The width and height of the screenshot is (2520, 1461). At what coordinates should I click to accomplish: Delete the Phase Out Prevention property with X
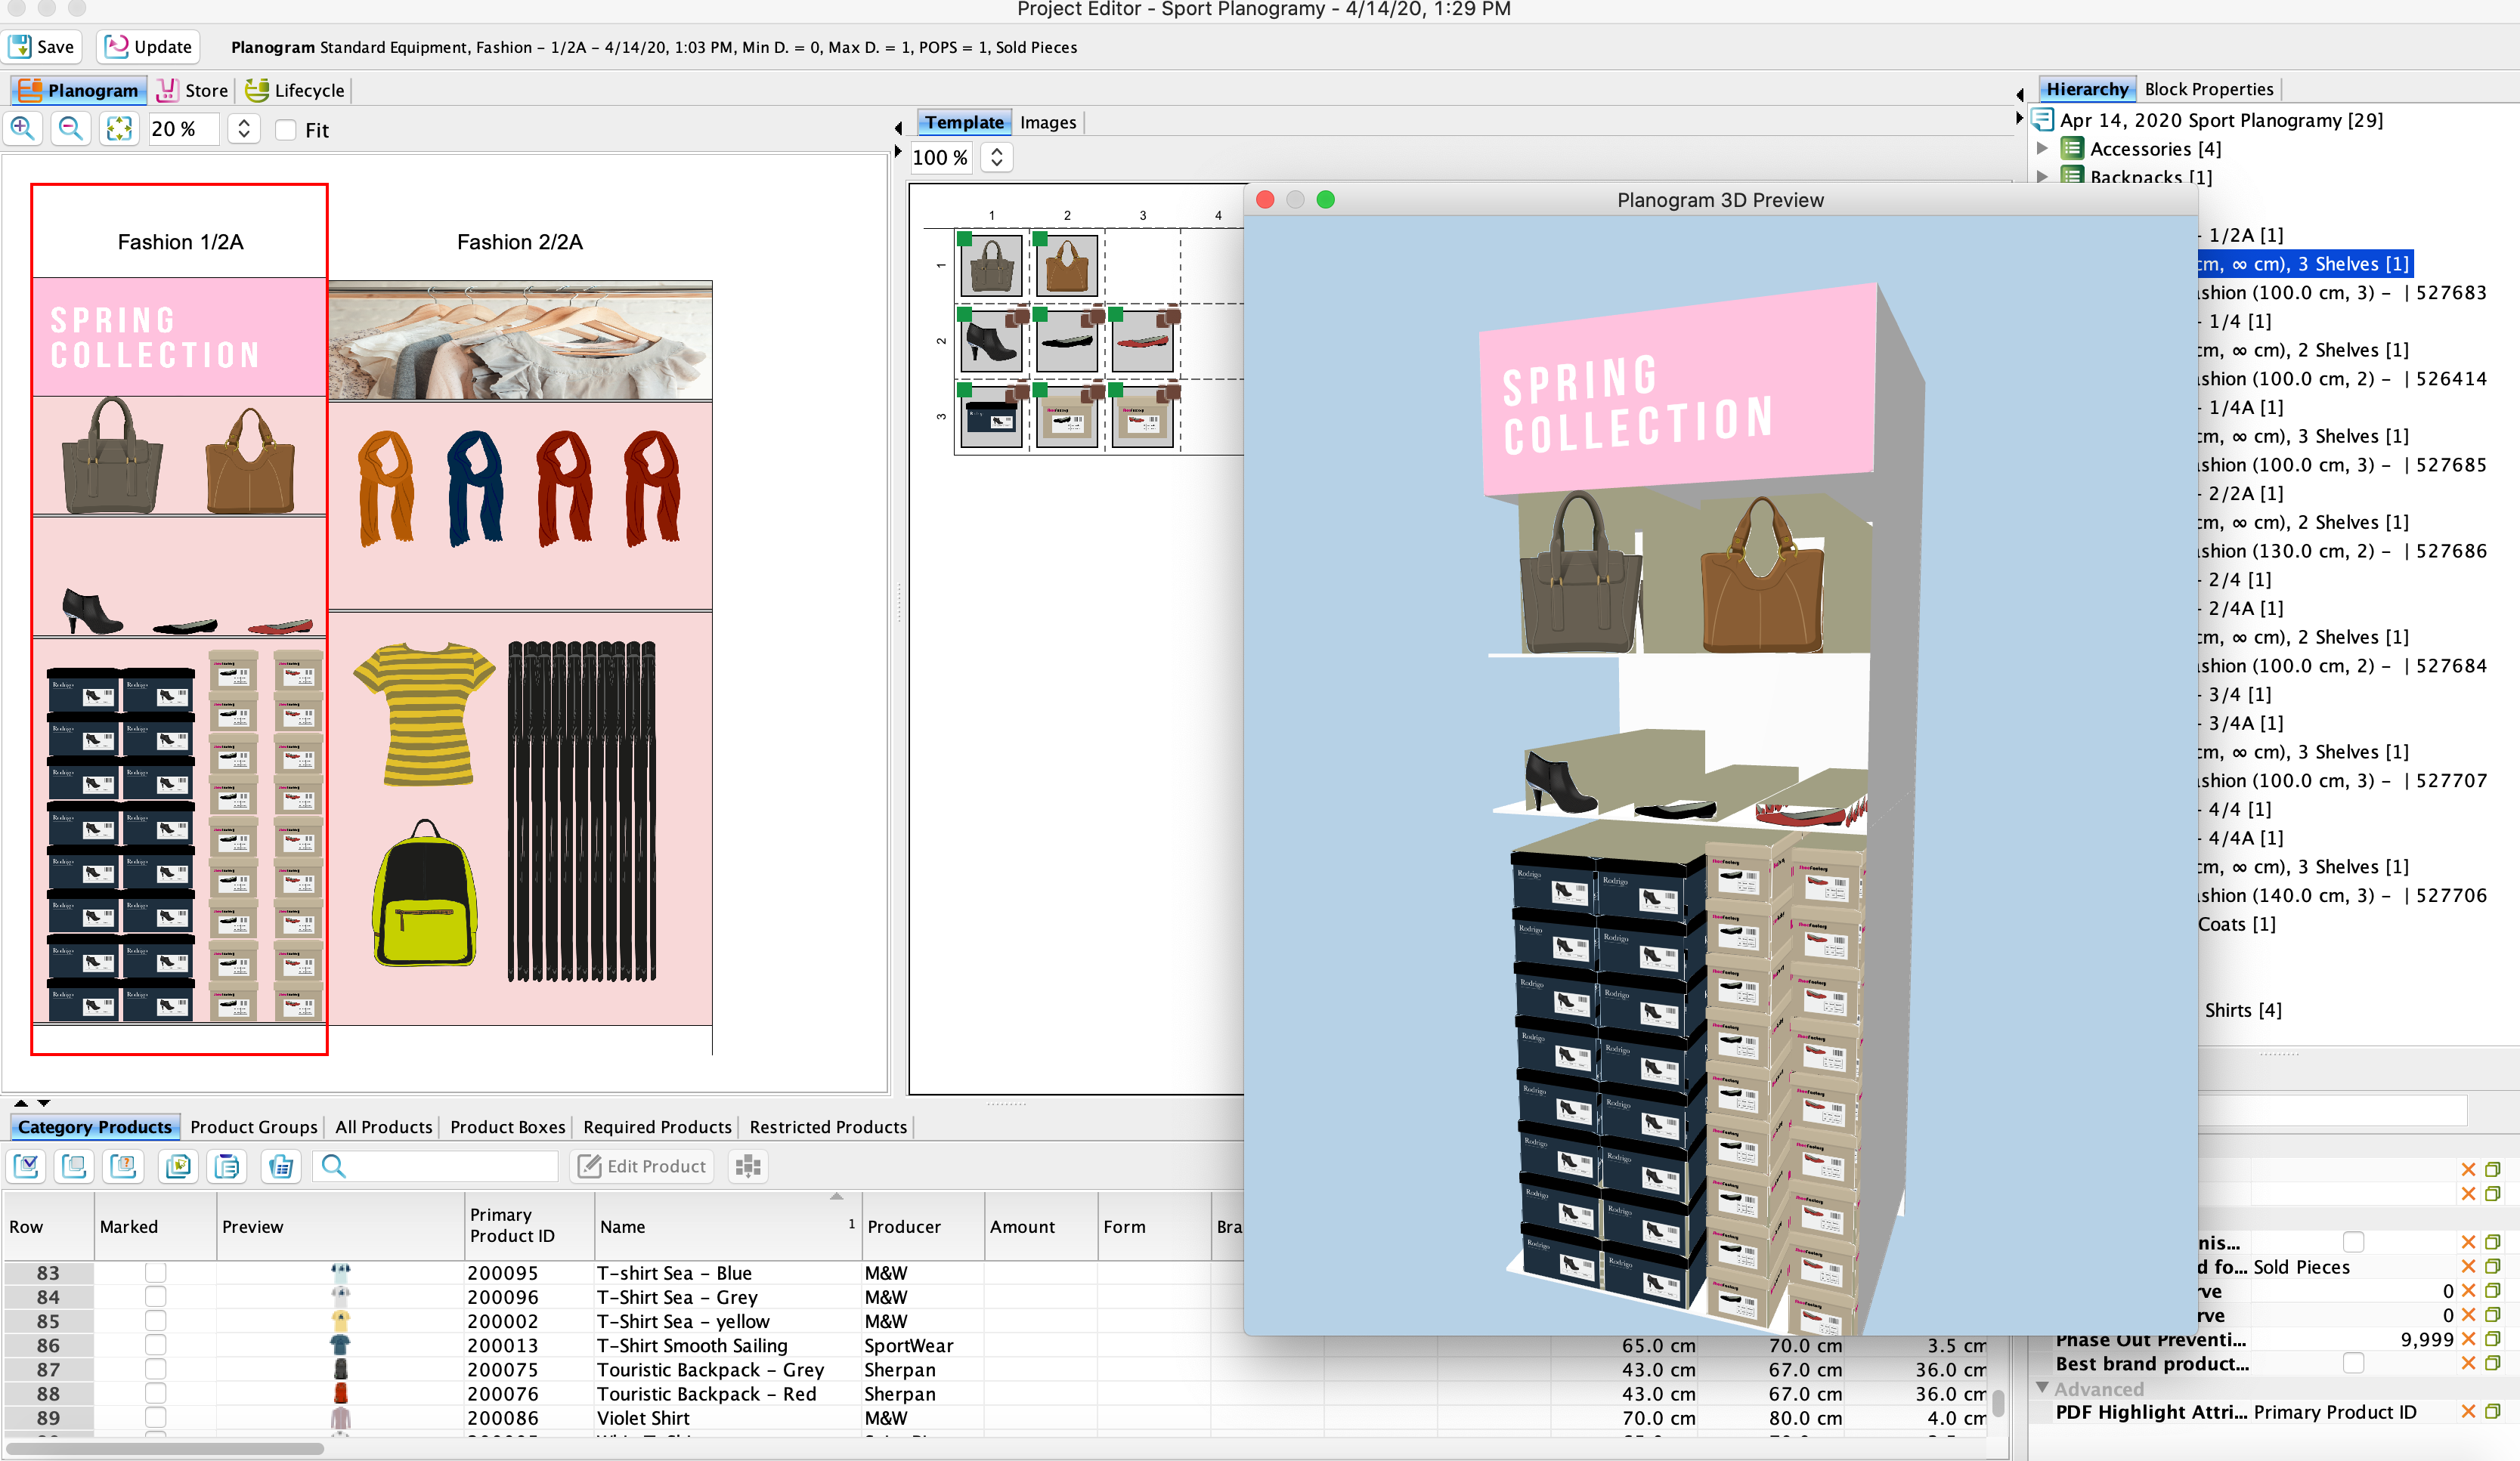(x=2468, y=1340)
